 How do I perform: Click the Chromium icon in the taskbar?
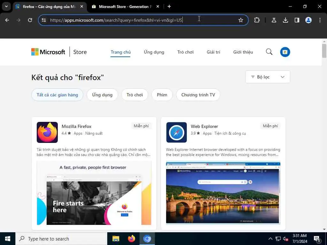tap(147, 239)
